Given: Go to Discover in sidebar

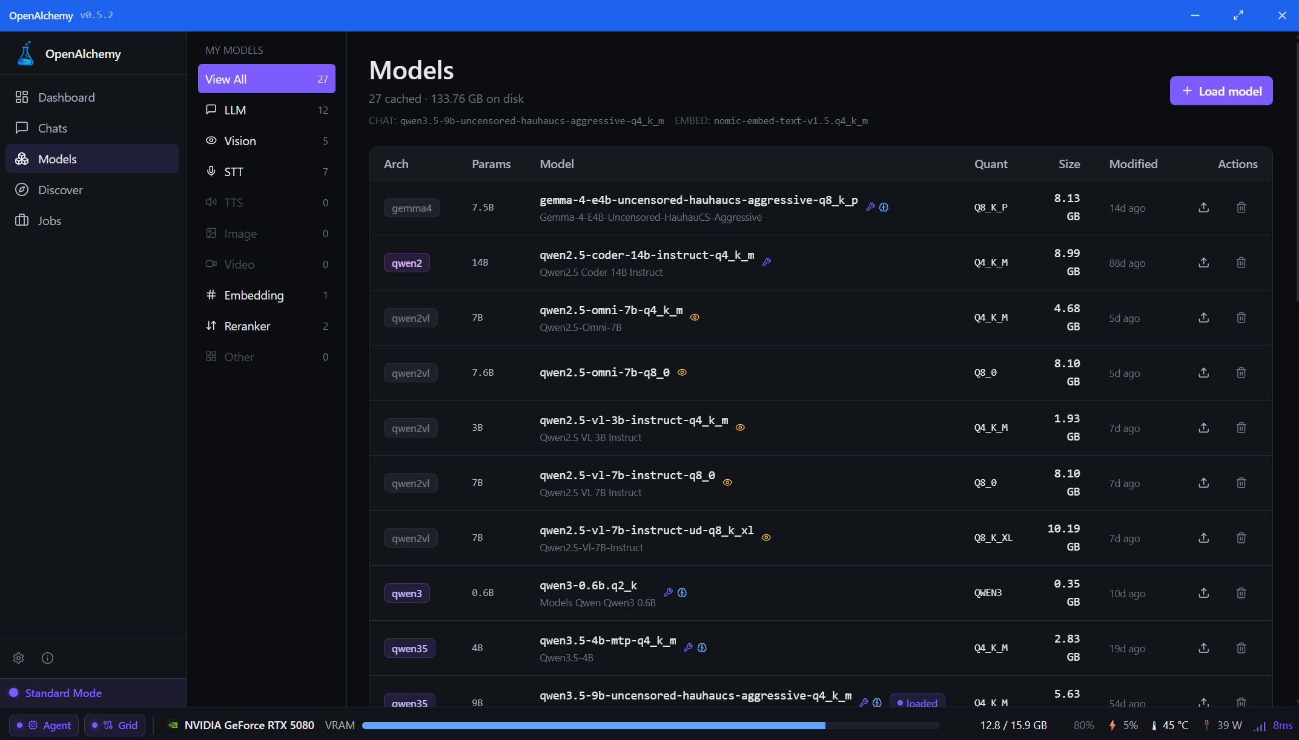Looking at the screenshot, I should [x=92, y=190].
